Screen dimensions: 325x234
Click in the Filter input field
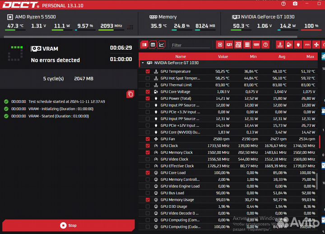(190, 45)
